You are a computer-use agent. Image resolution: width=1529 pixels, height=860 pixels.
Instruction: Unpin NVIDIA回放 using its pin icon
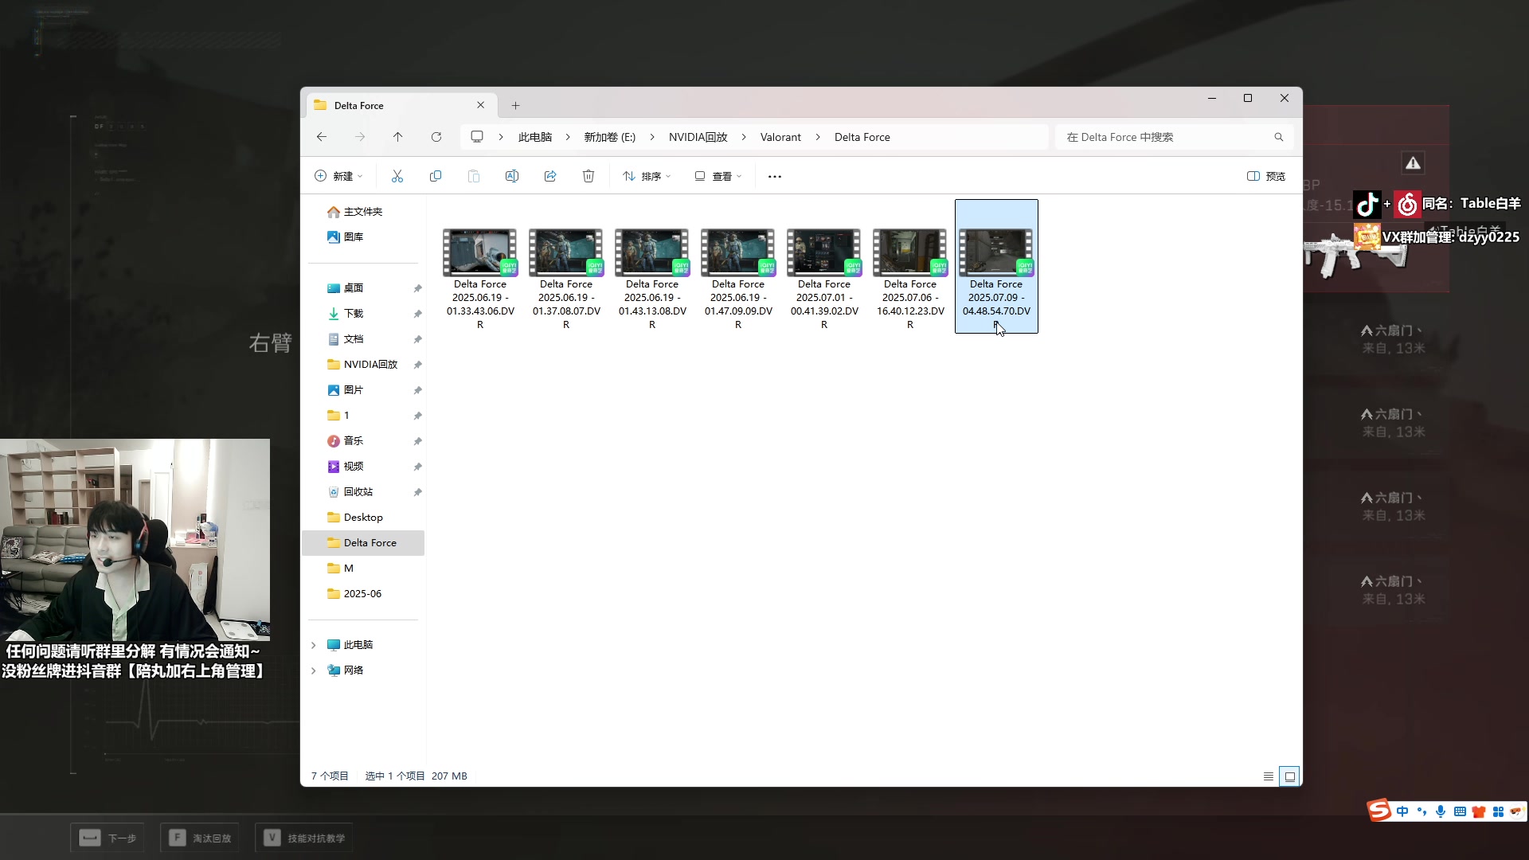tap(417, 365)
